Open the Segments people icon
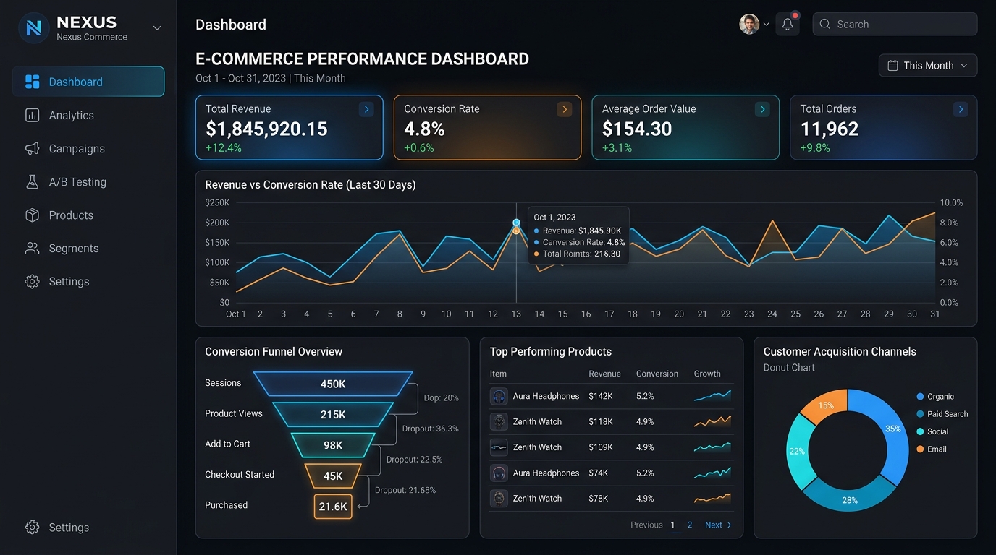996x555 pixels. click(32, 248)
